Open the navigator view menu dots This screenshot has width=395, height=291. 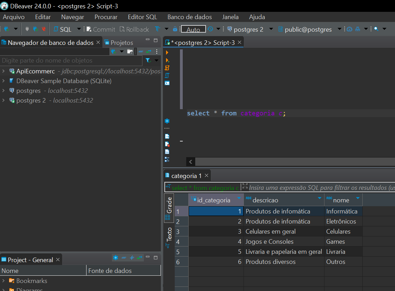click(x=157, y=51)
